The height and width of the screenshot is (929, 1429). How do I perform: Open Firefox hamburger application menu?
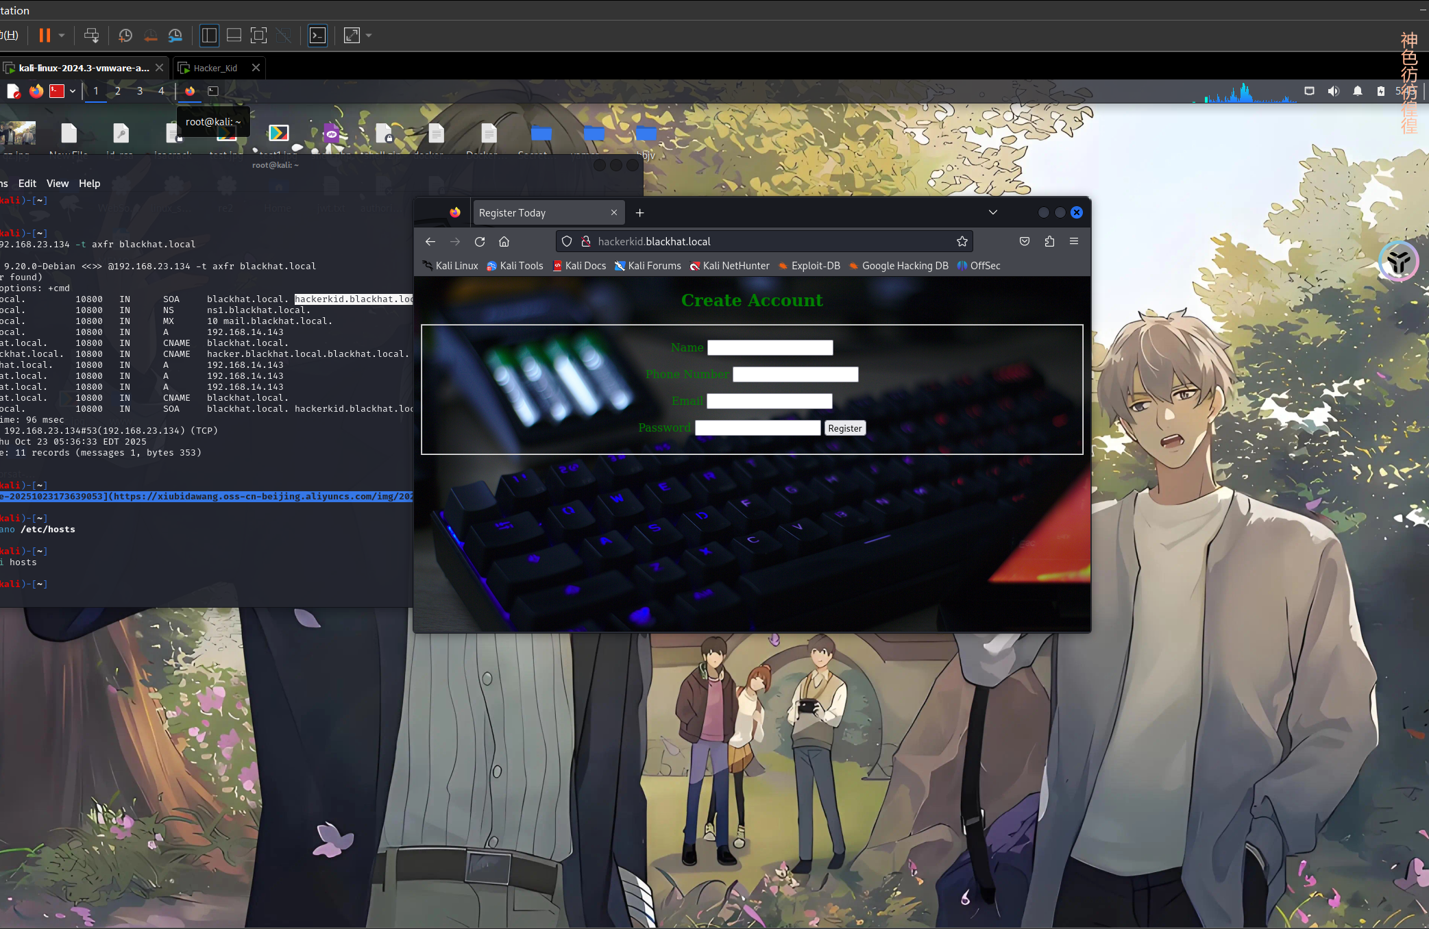pos(1074,242)
